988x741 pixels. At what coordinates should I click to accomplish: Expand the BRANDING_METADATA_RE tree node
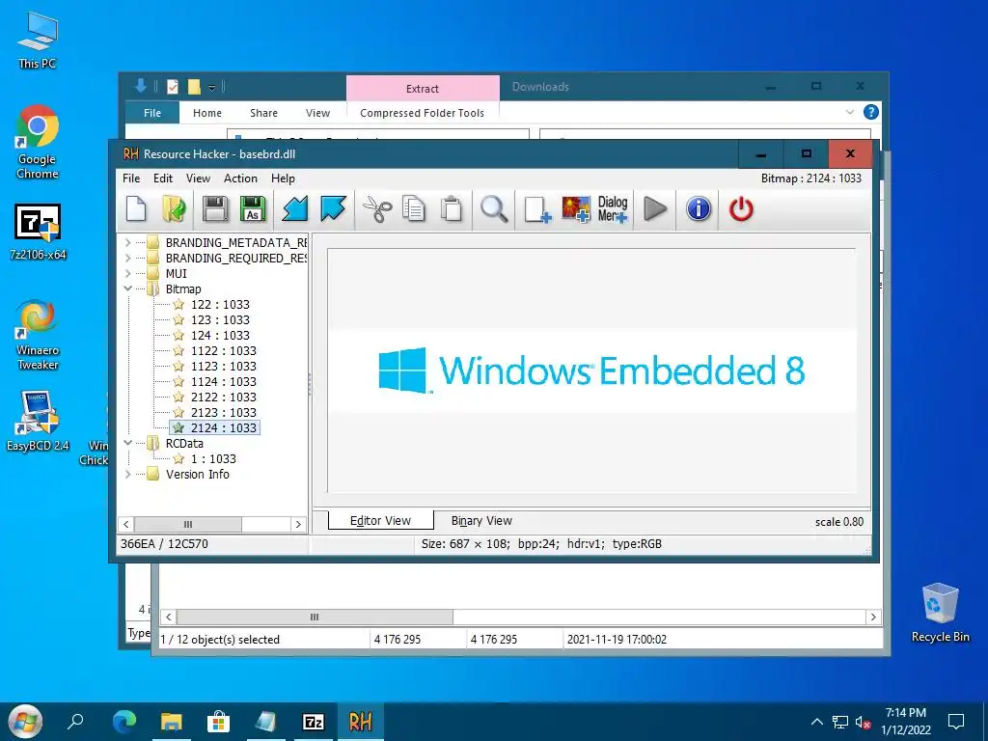pyautogui.click(x=128, y=242)
